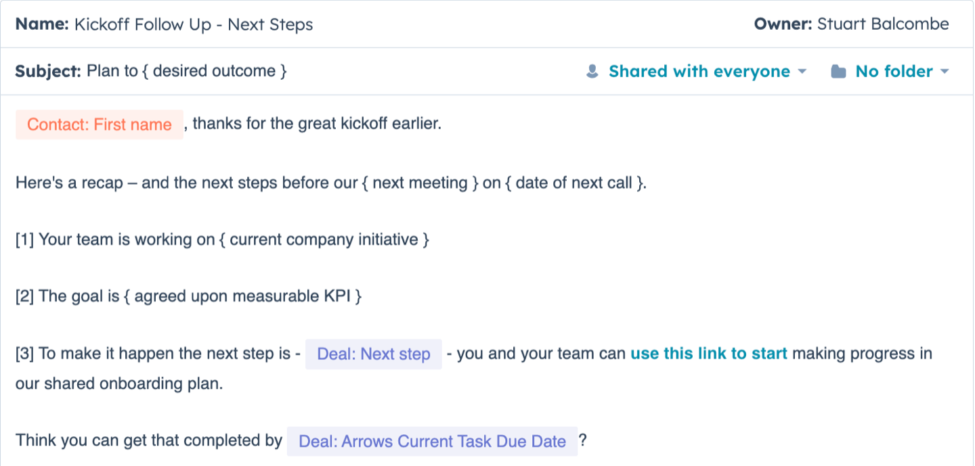Select the Contact: First name token
975x466 pixels.
pyautogui.click(x=100, y=124)
